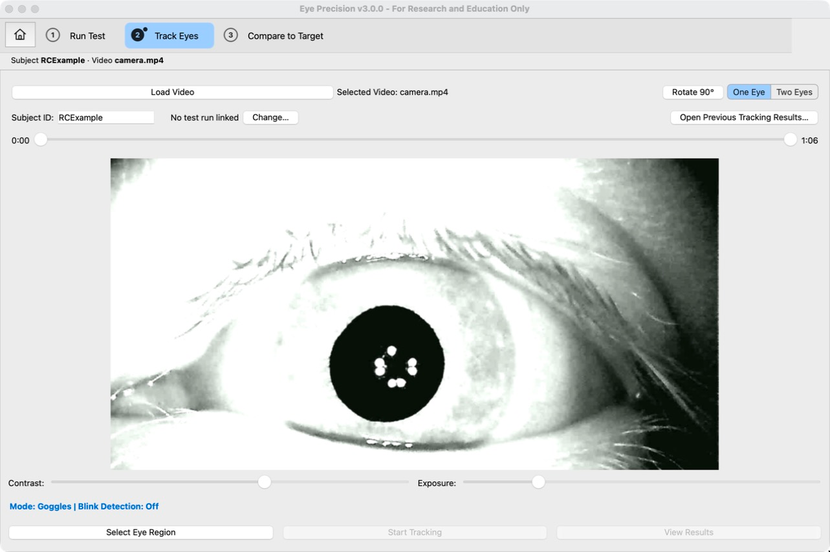
Task: Click Change to link a test run
Action: 270,118
